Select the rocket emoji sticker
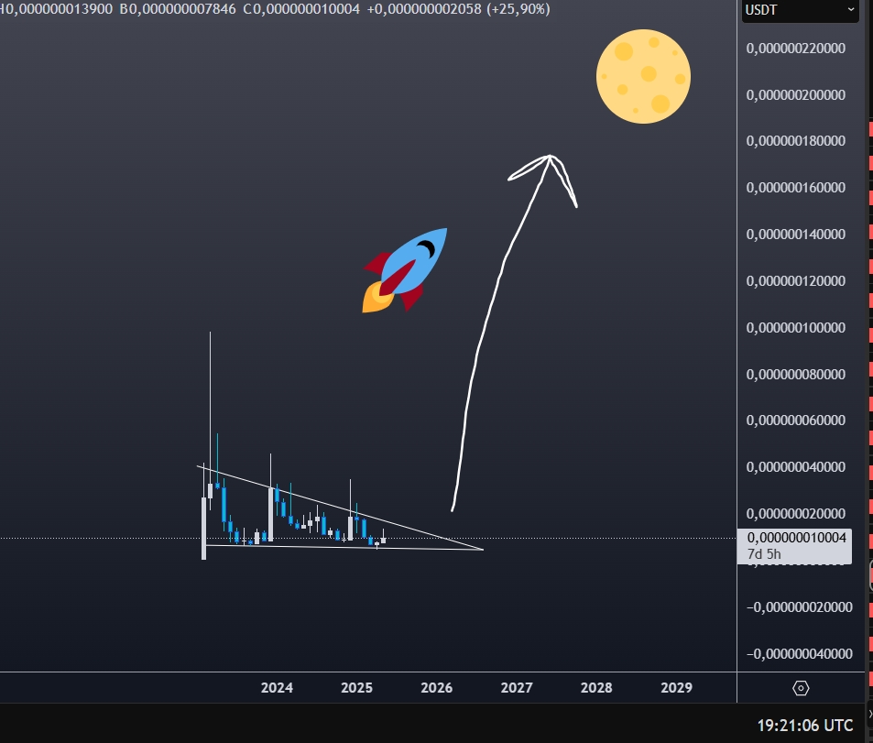Screen dimensions: 873x743 click(x=405, y=270)
